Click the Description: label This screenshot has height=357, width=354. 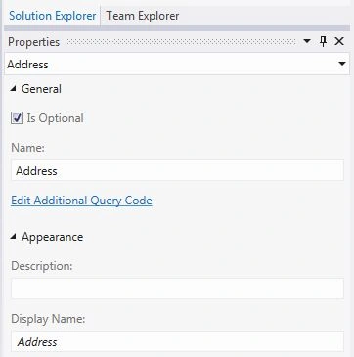click(x=42, y=266)
